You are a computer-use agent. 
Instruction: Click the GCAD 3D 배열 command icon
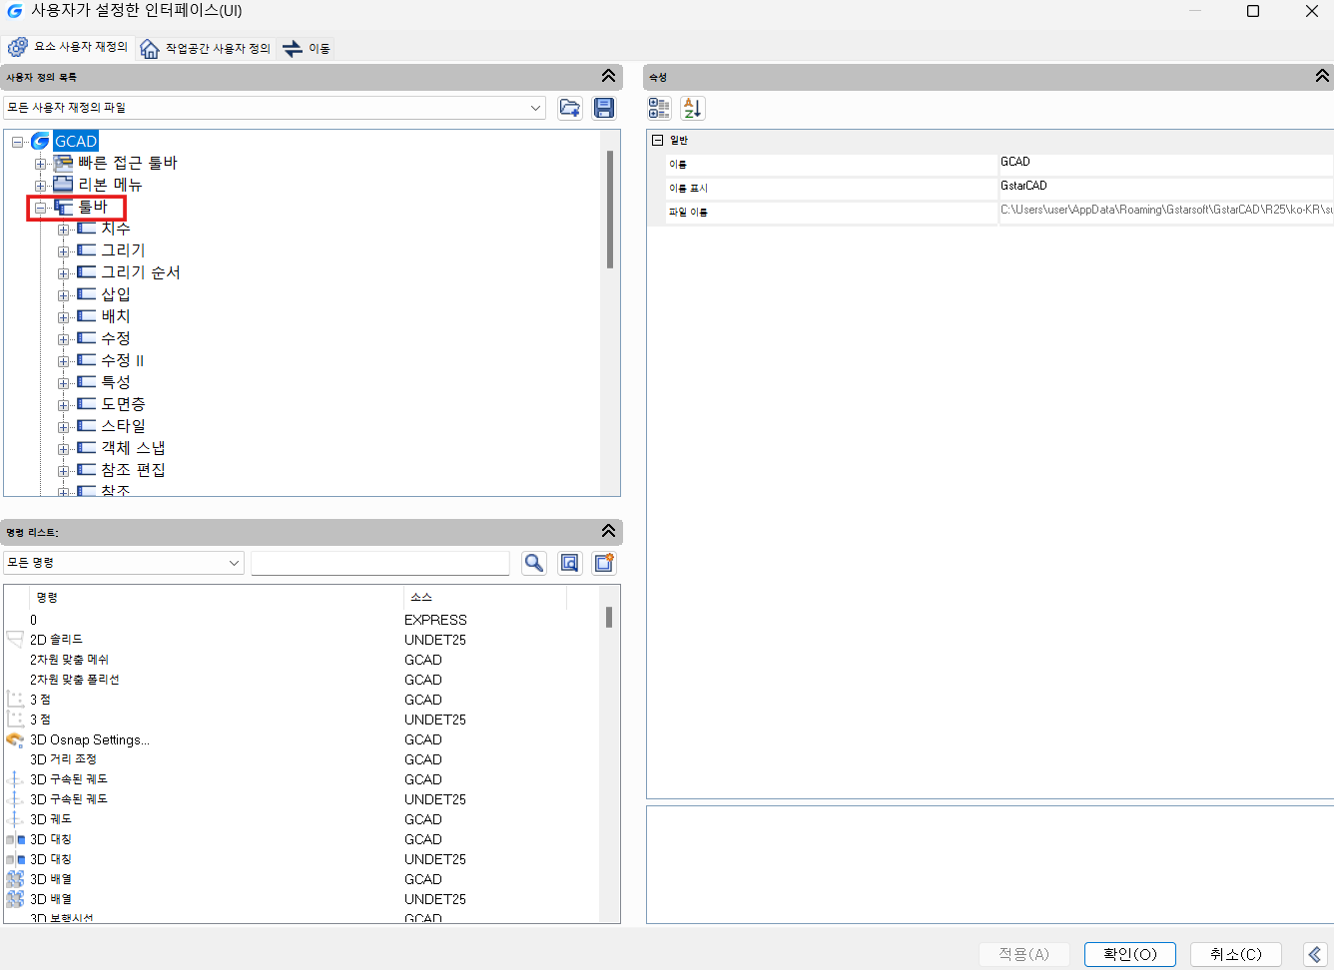15,879
